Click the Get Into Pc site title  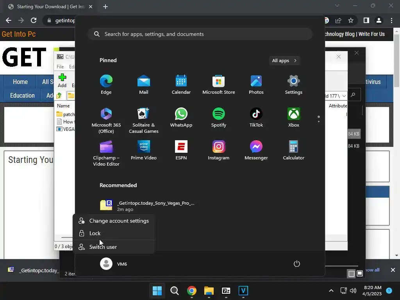[x=19, y=34]
